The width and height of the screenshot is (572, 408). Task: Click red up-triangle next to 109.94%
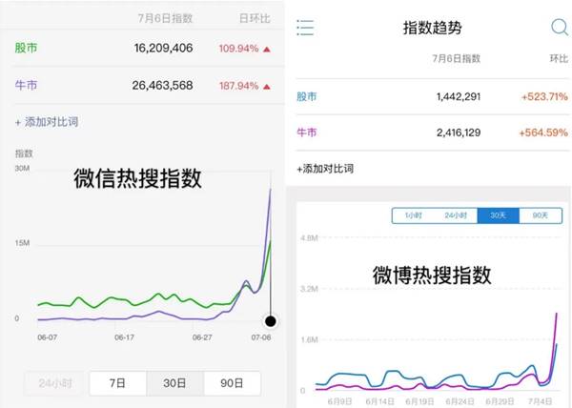point(267,49)
